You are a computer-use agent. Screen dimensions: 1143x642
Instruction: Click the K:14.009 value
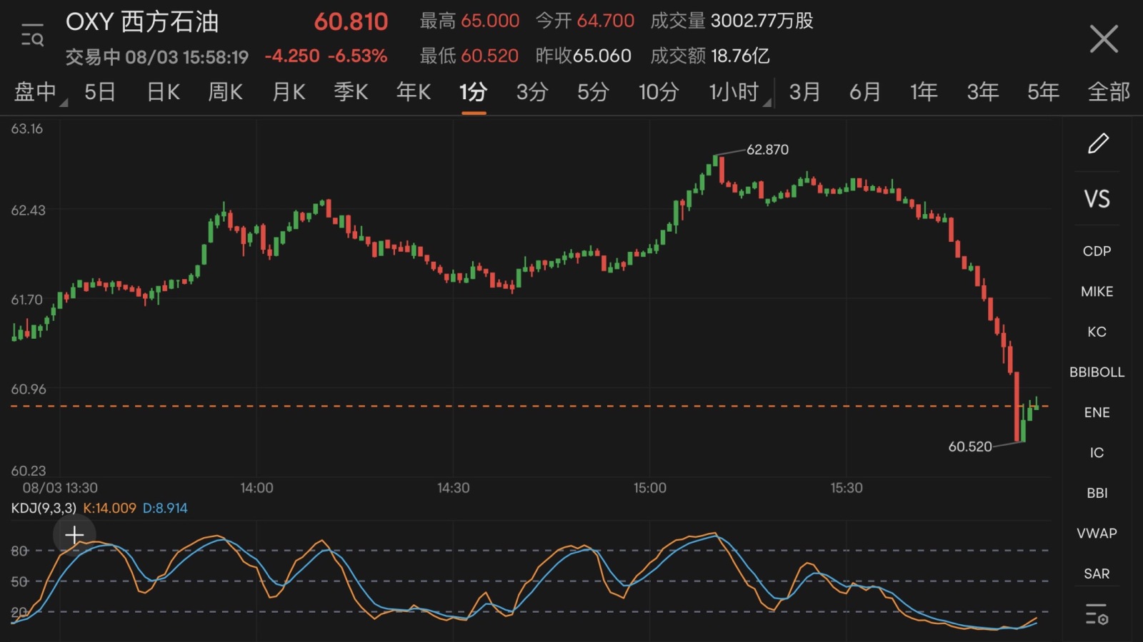tap(109, 508)
